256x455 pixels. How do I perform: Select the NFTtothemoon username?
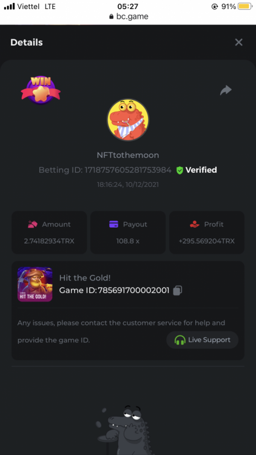point(128,155)
